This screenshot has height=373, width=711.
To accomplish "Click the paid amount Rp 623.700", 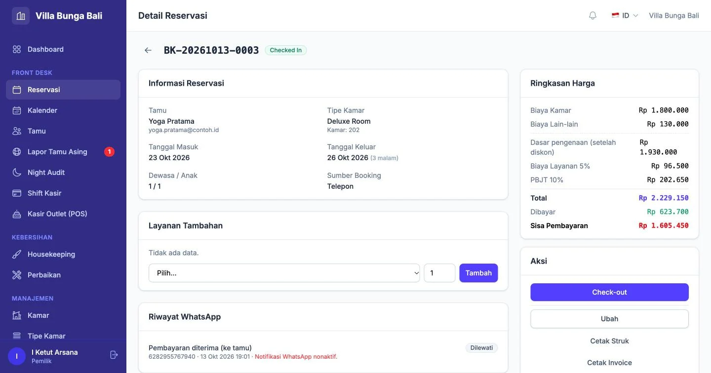I will (x=668, y=212).
